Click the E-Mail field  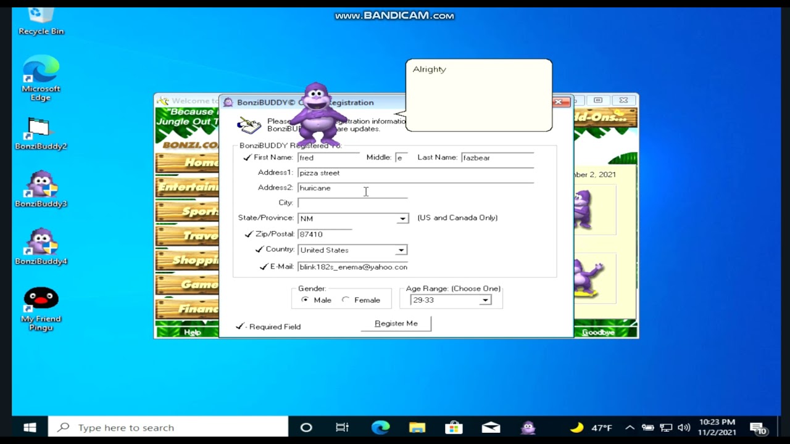point(352,267)
